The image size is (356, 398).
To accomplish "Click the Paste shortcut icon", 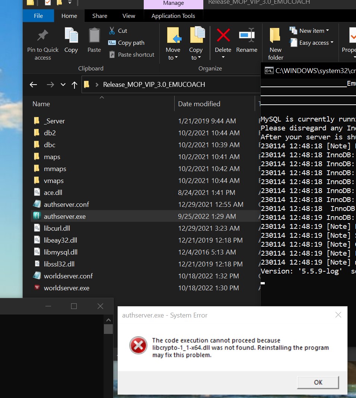I will click(112, 54).
